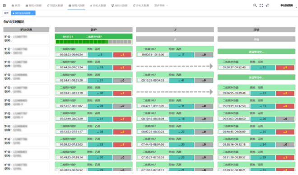The height and width of the screenshot is (175, 298).
Task: Go to the 首页 nav item with home icon
Action: click(16, 5)
